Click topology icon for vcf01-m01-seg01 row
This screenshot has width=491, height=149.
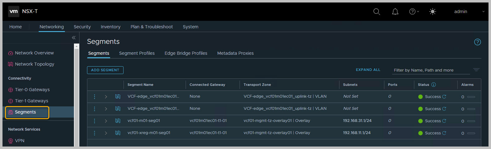(x=118, y=121)
